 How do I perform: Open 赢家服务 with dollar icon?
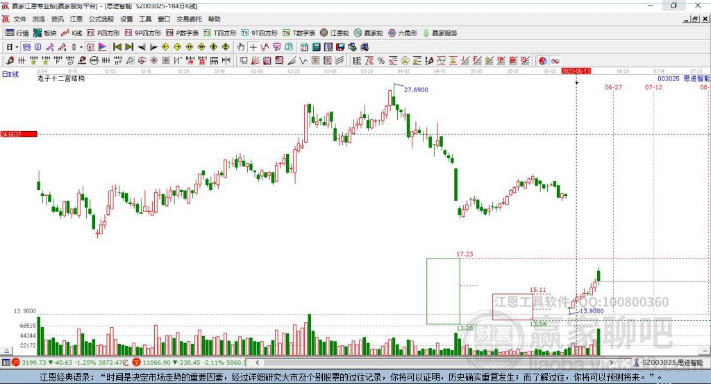(x=440, y=33)
